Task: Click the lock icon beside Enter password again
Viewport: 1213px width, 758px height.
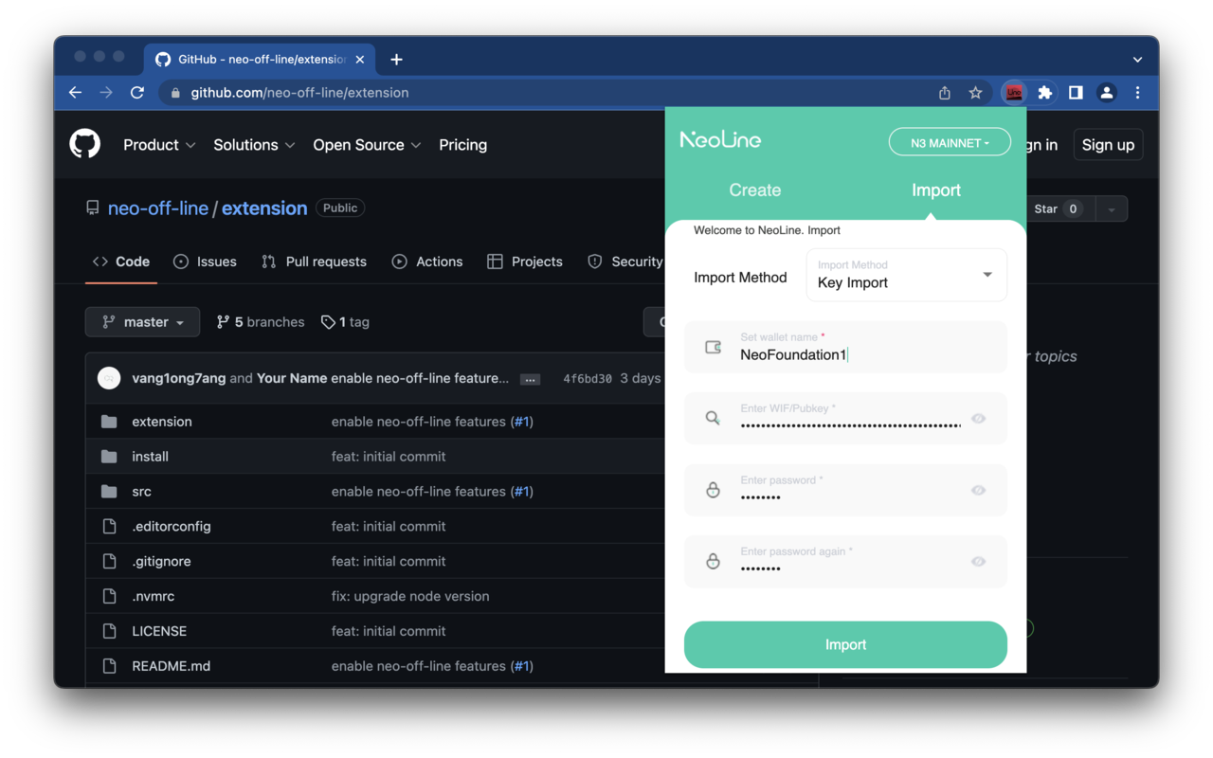Action: point(714,562)
